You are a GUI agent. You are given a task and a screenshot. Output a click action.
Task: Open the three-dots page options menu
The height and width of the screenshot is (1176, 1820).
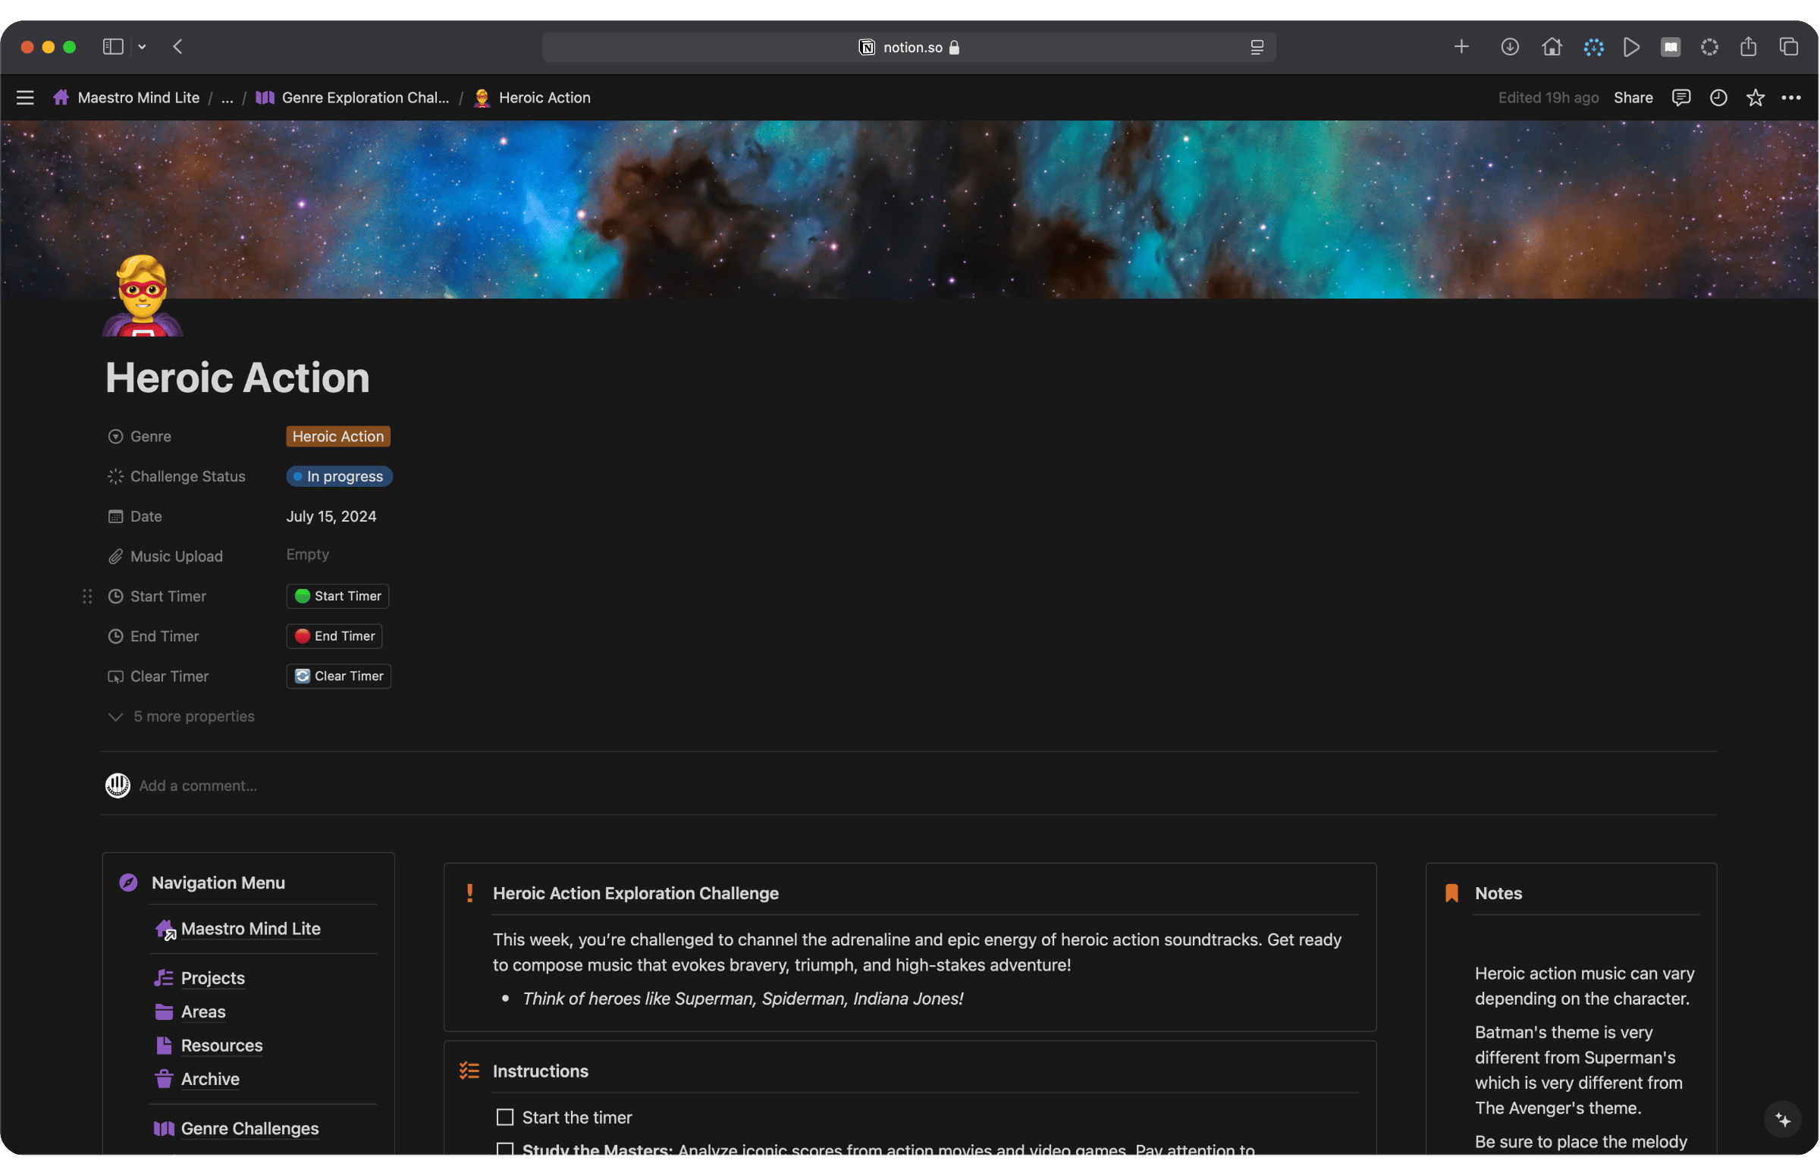(x=1791, y=98)
